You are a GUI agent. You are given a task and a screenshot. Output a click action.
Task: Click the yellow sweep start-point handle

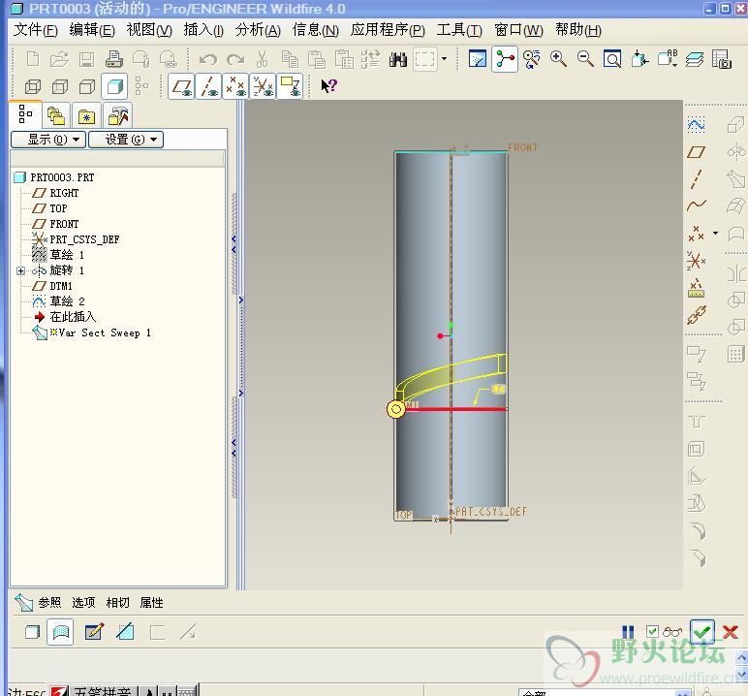point(395,409)
